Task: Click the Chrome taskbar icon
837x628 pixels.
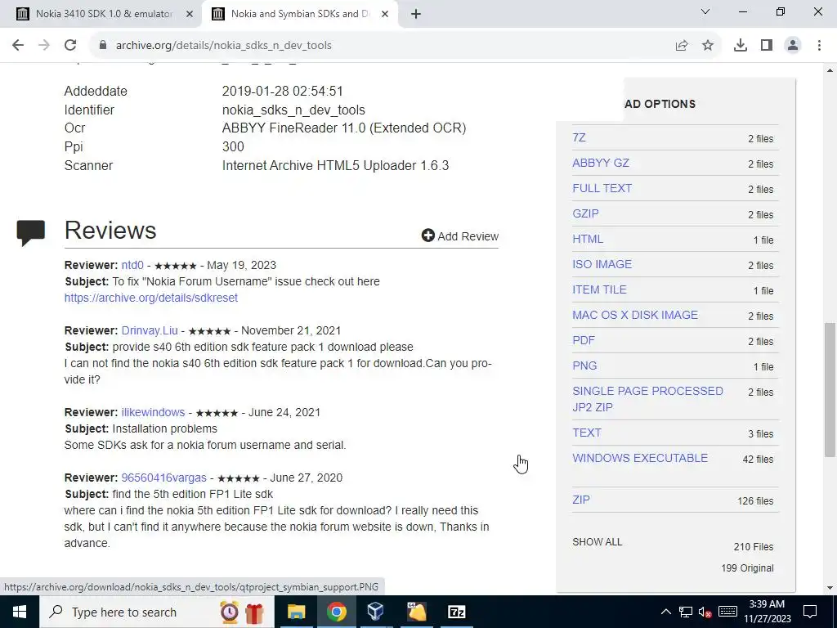Action: 336,612
